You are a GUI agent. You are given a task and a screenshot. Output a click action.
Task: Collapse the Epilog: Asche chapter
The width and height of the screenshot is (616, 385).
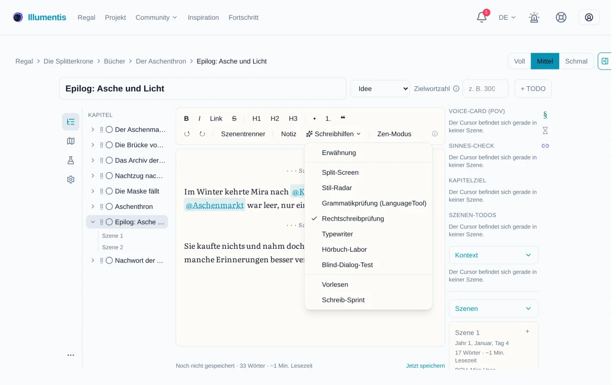[93, 222]
